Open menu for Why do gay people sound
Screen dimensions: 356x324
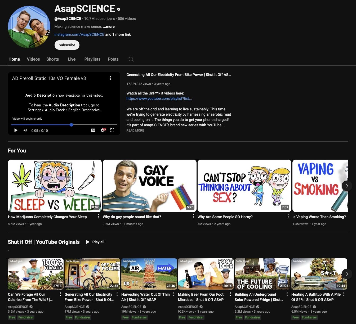(193, 217)
